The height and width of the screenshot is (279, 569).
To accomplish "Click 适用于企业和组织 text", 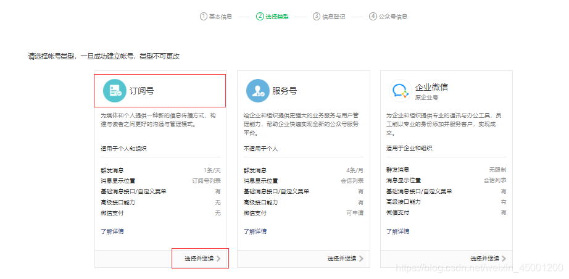I will pyautogui.click(x=409, y=148).
